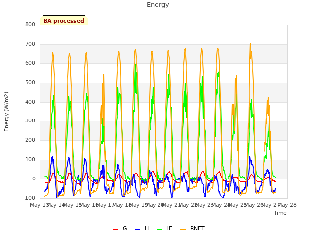This screenshot has width=317, height=238.
Task: Click the RNET peak near 700 on May 26
Action: [250, 44]
